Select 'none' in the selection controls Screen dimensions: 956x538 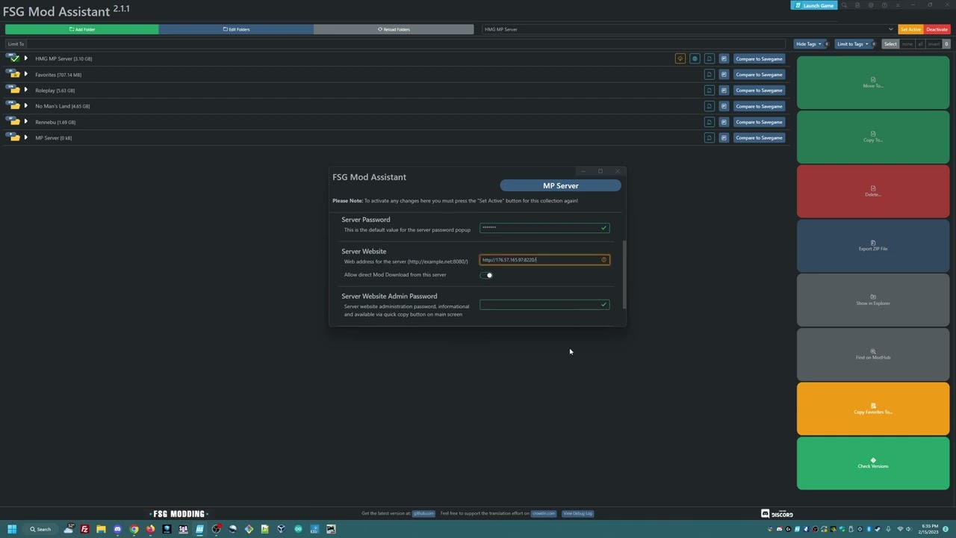pyautogui.click(x=907, y=44)
